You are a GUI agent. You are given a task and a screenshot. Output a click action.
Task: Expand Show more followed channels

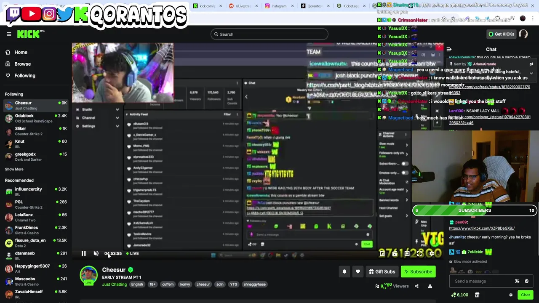(x=14, y=169)
